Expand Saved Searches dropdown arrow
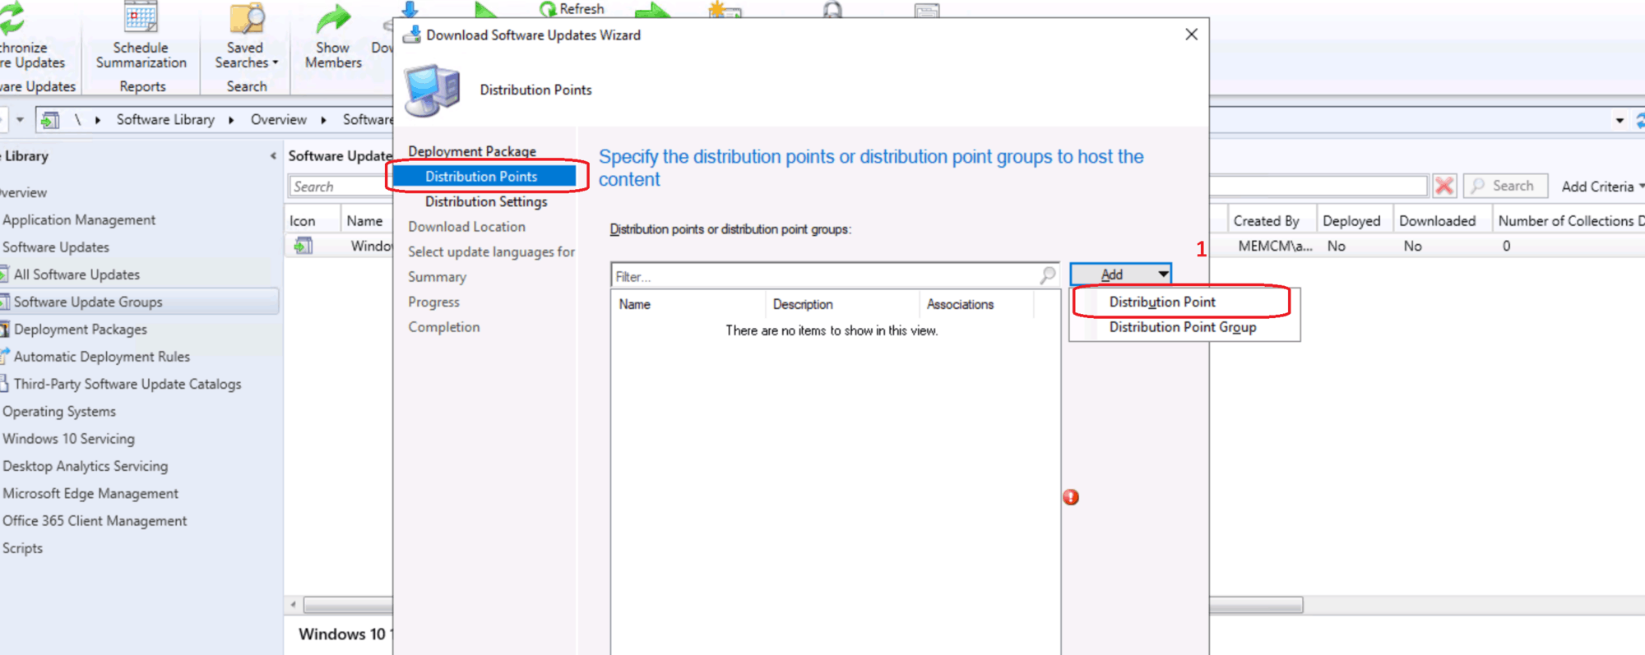The width and height of the screenshot is (1645, 655). click(x=276, y=62)
